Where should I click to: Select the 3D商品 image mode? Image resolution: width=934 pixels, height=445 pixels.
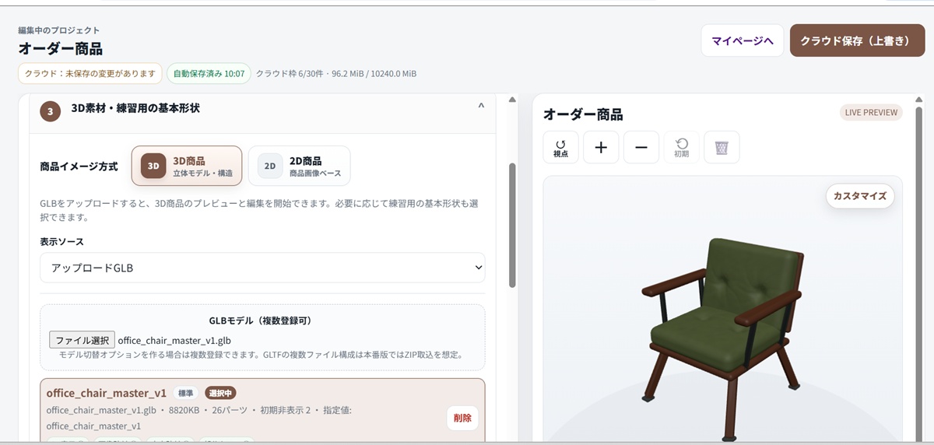187,166
